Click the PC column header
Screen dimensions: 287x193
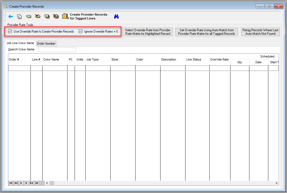(71, 59)
